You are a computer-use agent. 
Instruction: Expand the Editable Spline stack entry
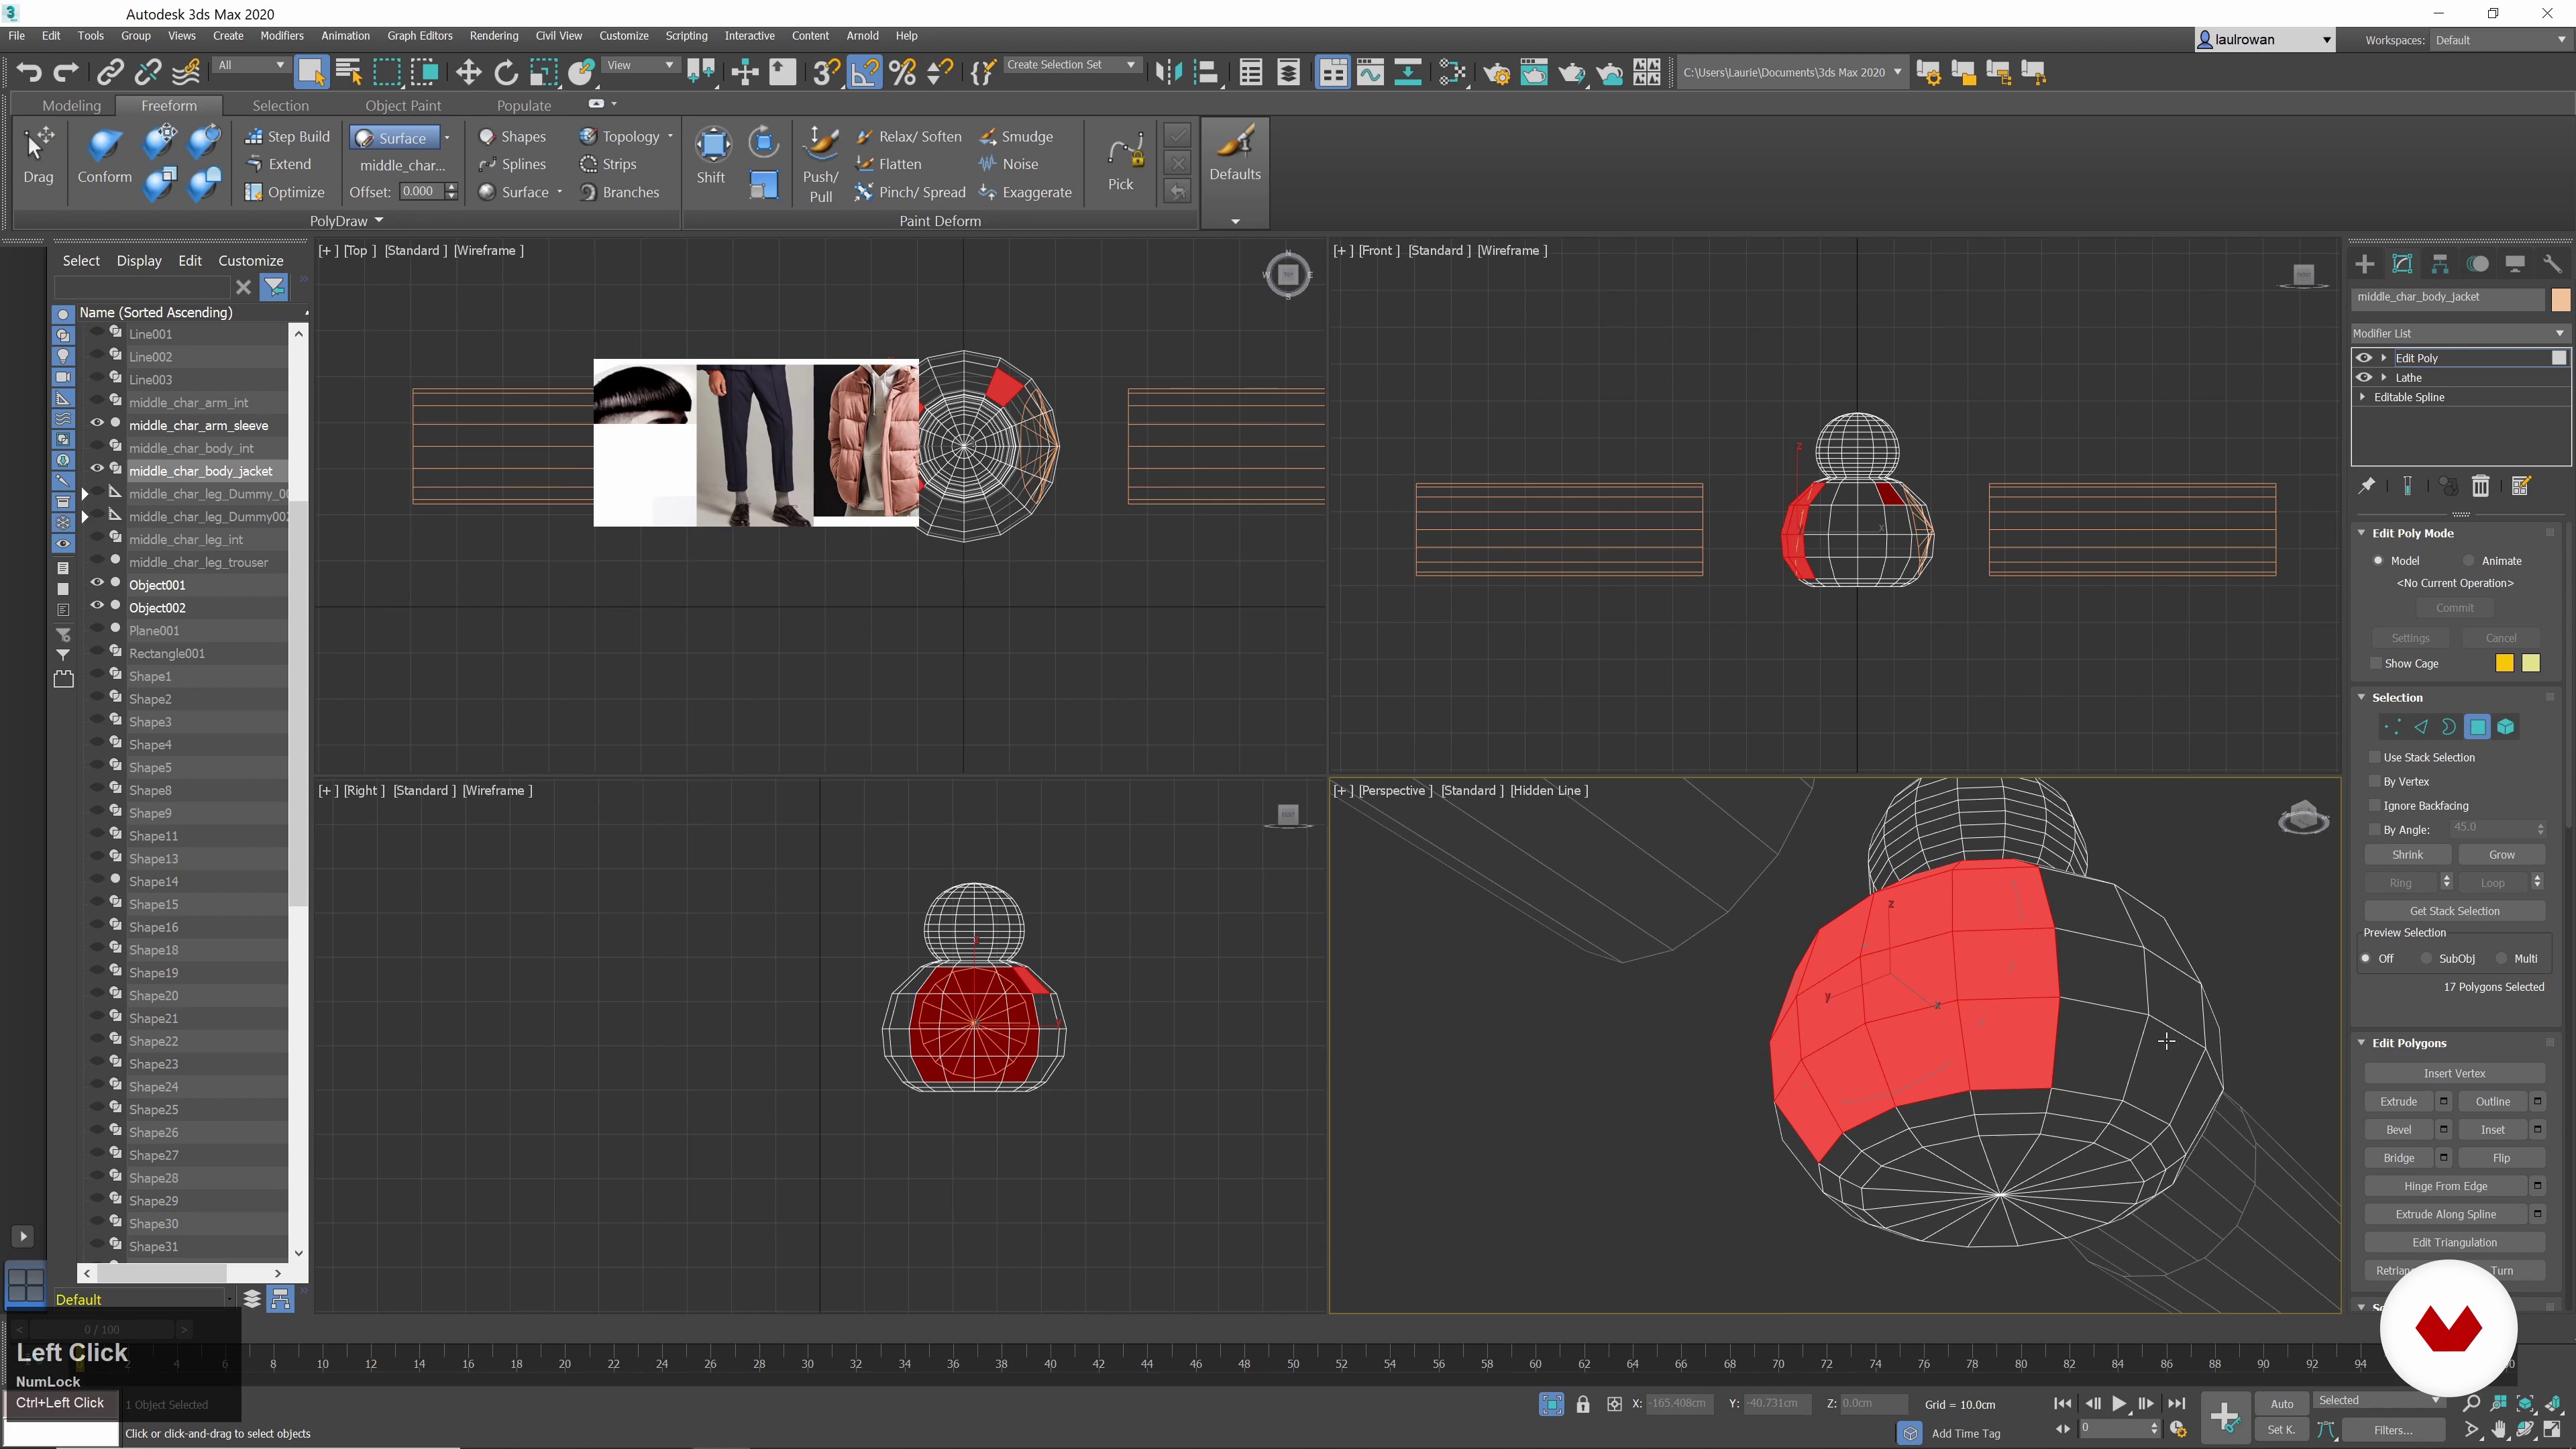[x=2363, y=397]
